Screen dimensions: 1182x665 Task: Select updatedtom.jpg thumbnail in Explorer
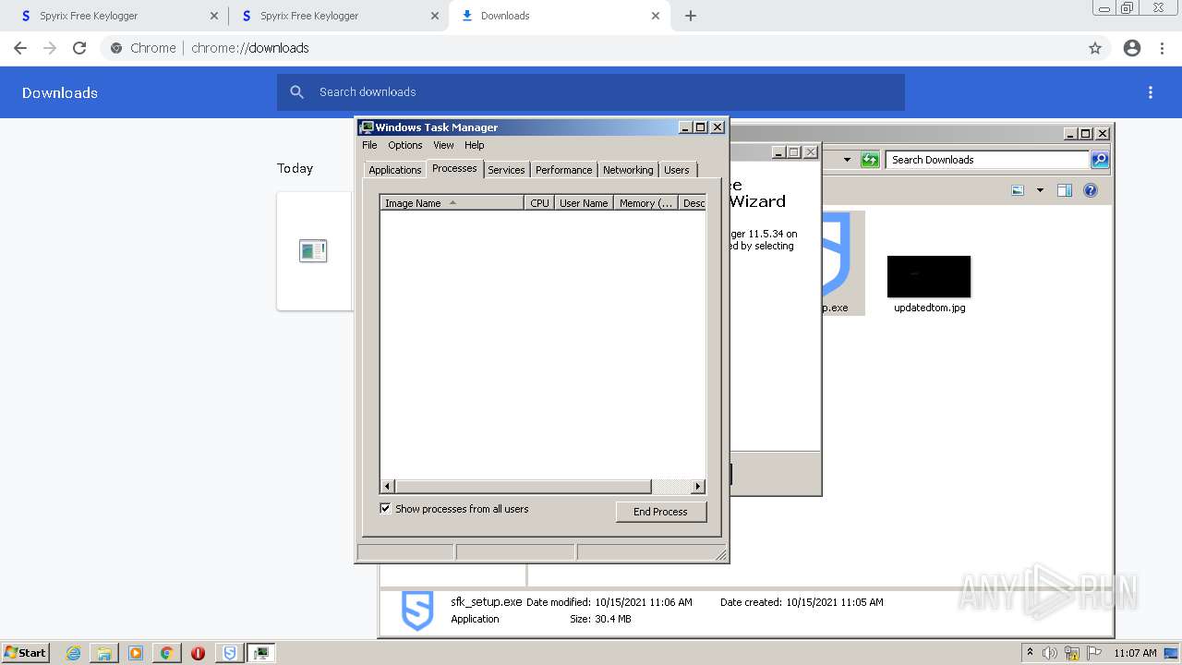(929, 277)
